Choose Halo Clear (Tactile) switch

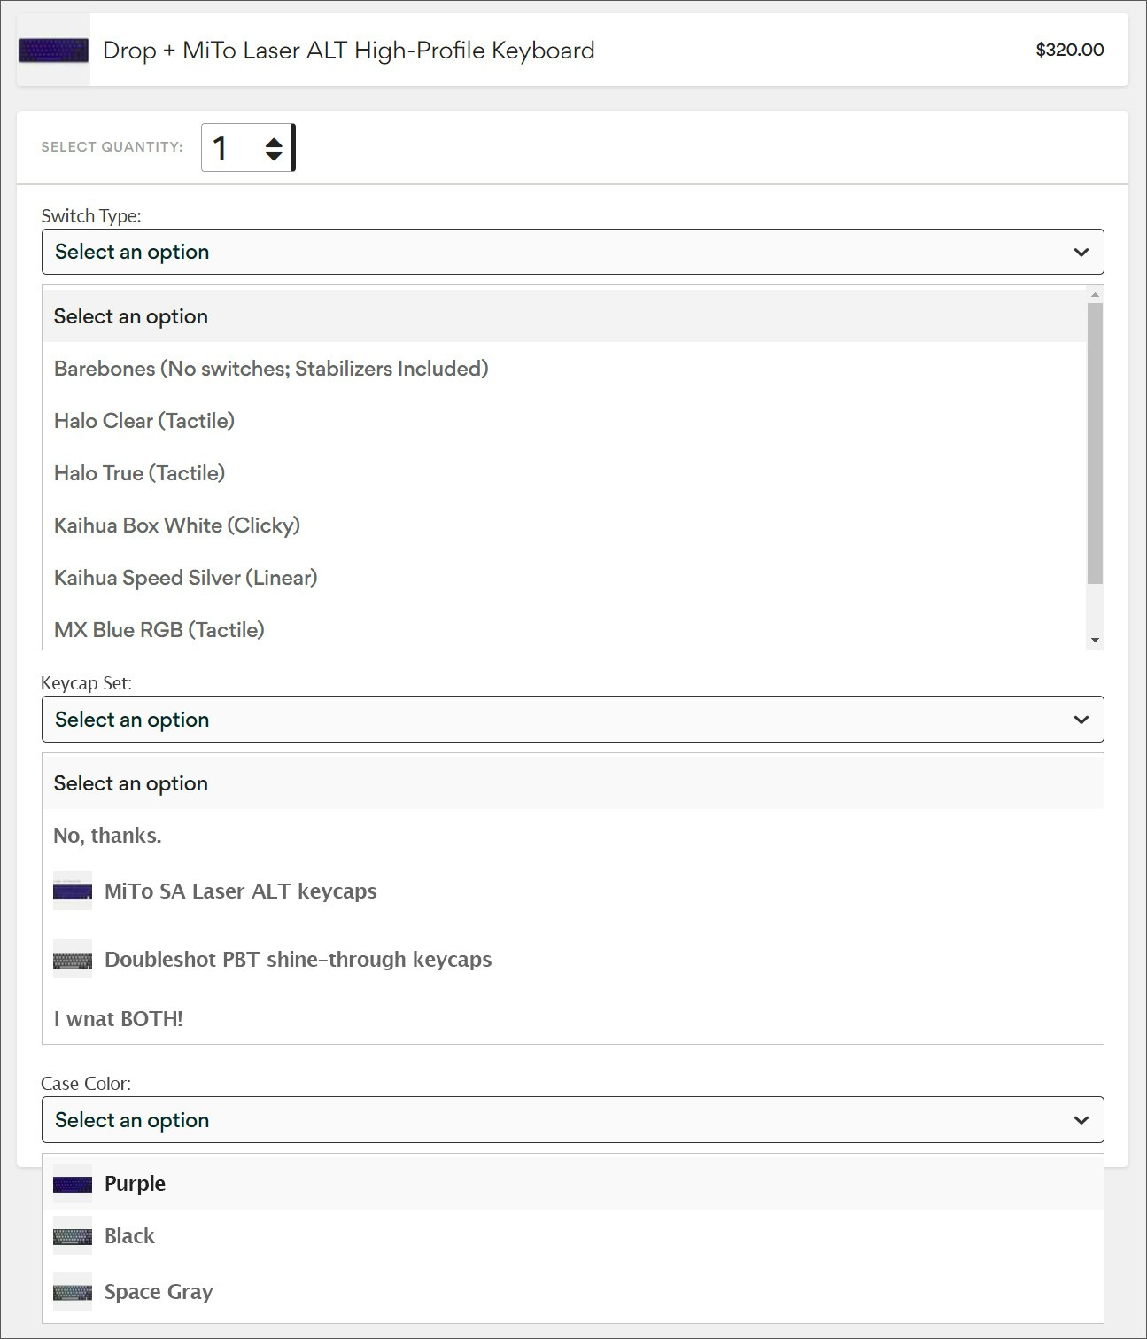(x=144, y=421)
